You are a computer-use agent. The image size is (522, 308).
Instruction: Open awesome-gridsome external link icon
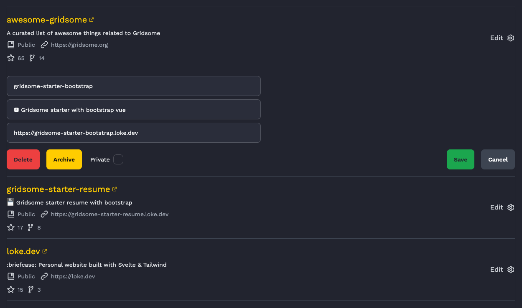click(92, 20)
